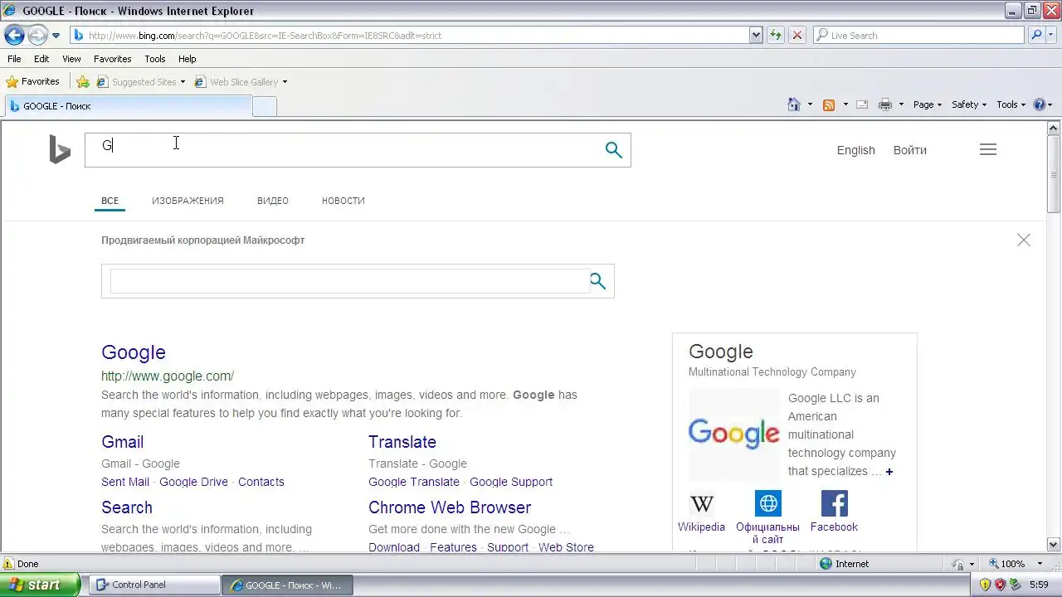Click the address bar URL field
1062x597 pixels.
tap(410, 35)
